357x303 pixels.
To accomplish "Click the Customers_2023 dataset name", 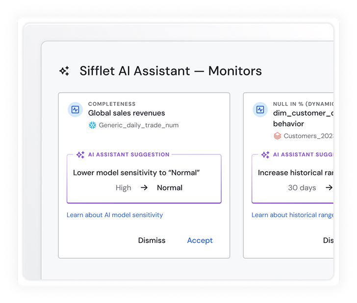I will 308,136.
